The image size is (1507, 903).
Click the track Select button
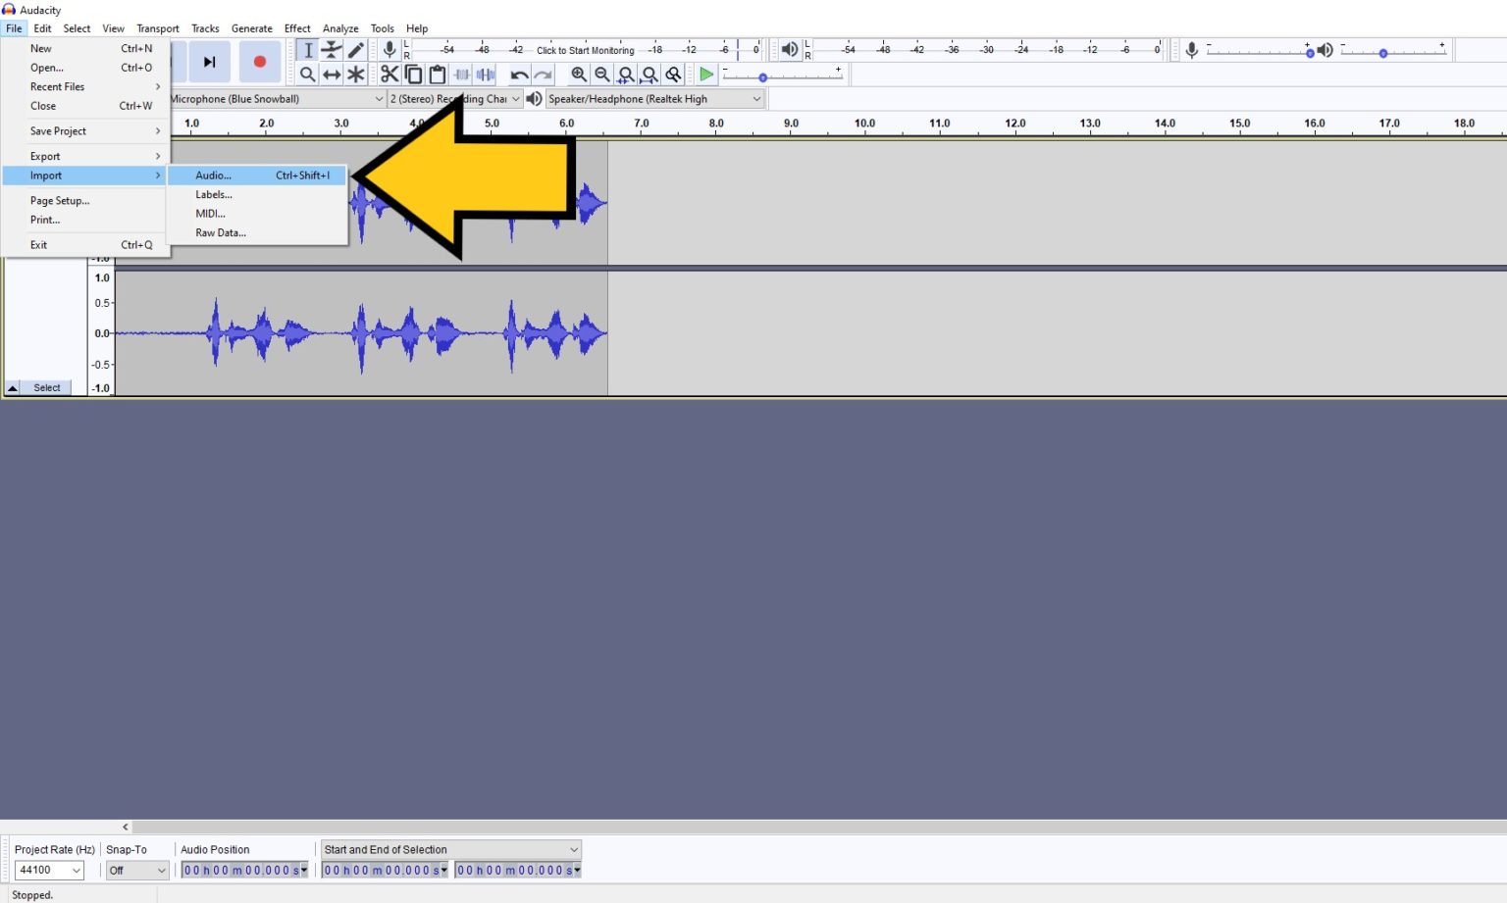pyautogui.click(x=46, y=386)
